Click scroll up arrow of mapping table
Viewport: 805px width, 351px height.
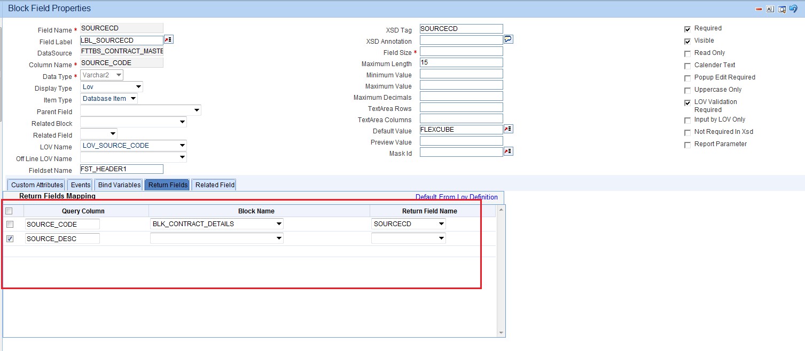pos(501,210)
